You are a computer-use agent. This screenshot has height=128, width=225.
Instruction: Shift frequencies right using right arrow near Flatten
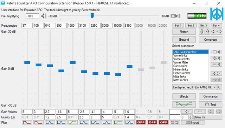[x=219, y=32]
